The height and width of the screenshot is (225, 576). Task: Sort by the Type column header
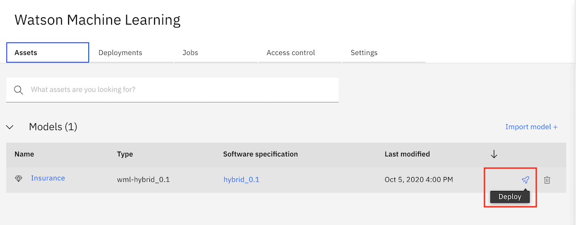click(x=125, y=154)
